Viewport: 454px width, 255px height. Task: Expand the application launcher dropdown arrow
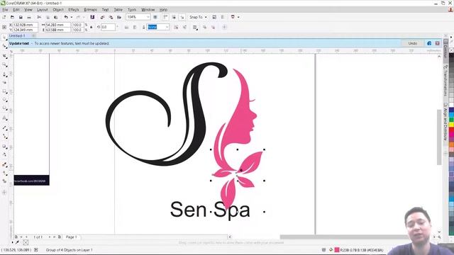coord(238,17)
